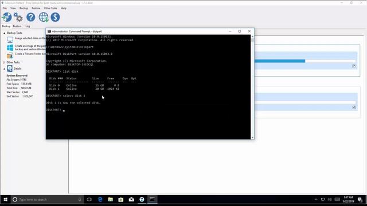Viewport: 367px width, 206px height.
Task: Click the Disk 1 row in the list
Action: click(x=84, y=89)
